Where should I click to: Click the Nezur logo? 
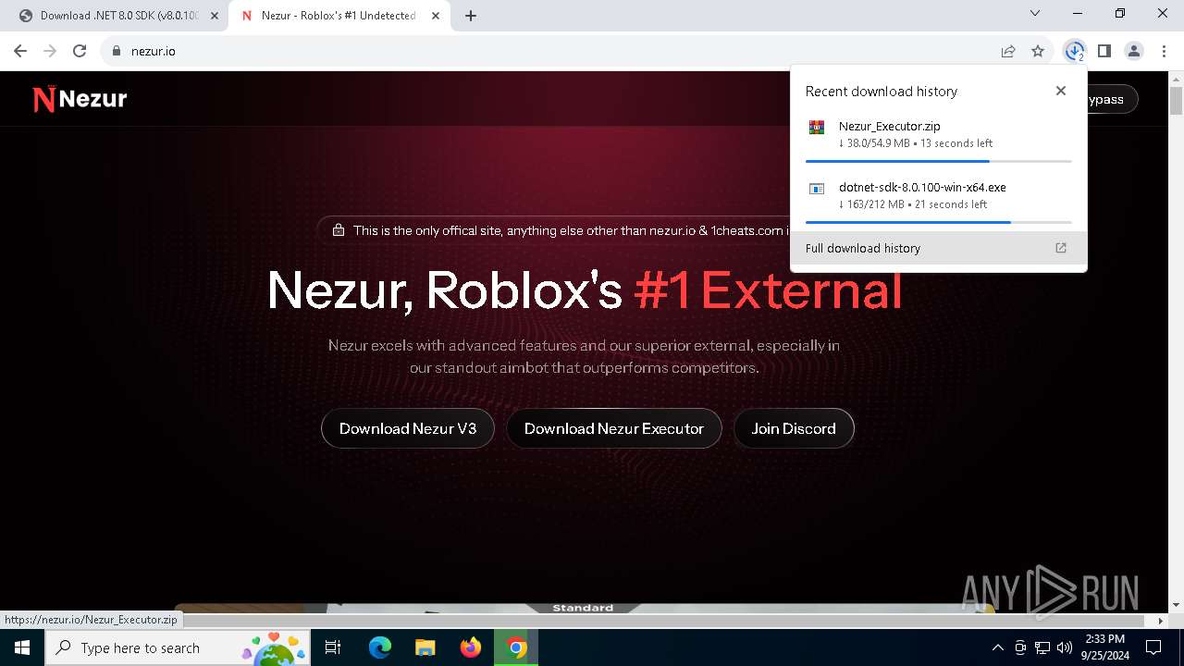80,99
